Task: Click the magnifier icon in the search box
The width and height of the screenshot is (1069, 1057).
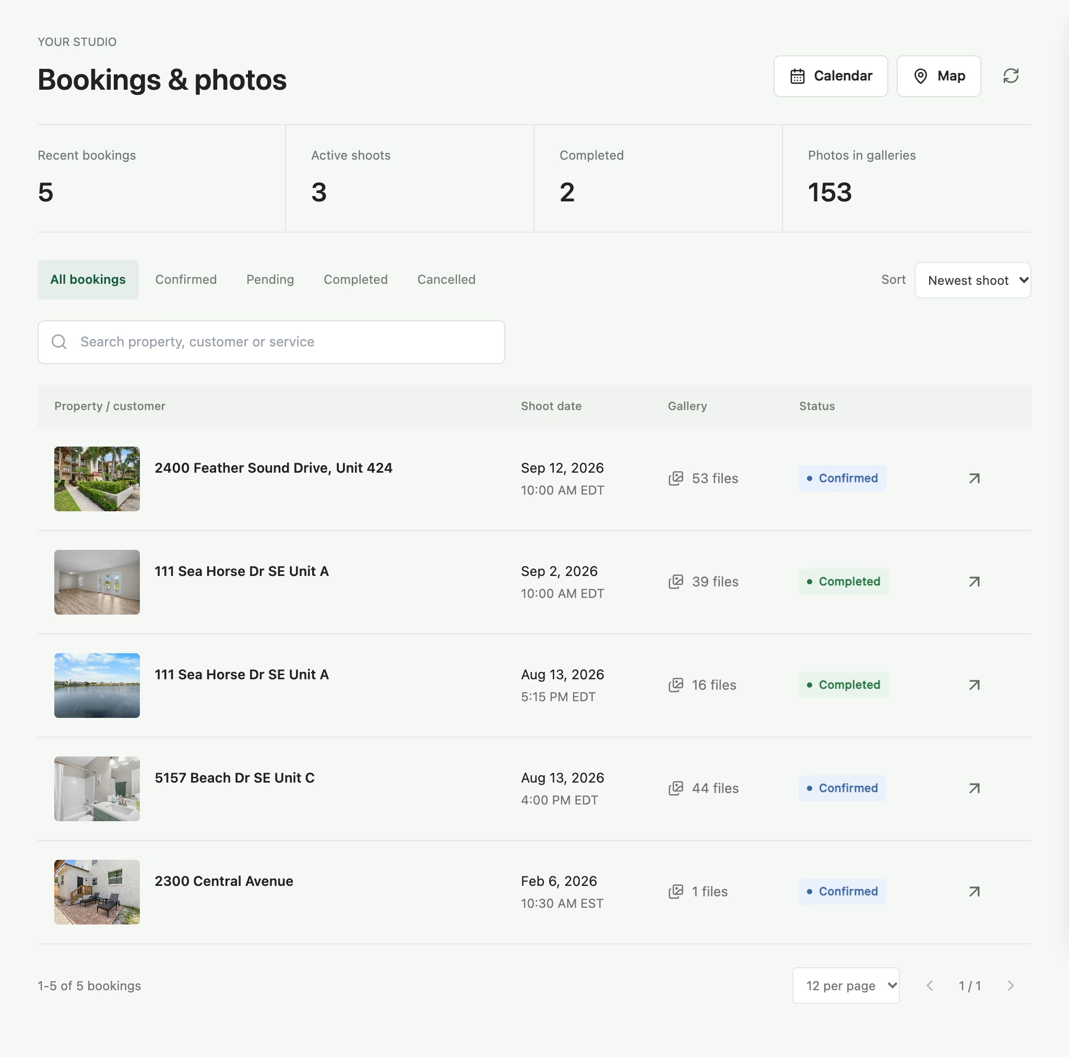Action: pyautogui.click(x=59, y=342)
